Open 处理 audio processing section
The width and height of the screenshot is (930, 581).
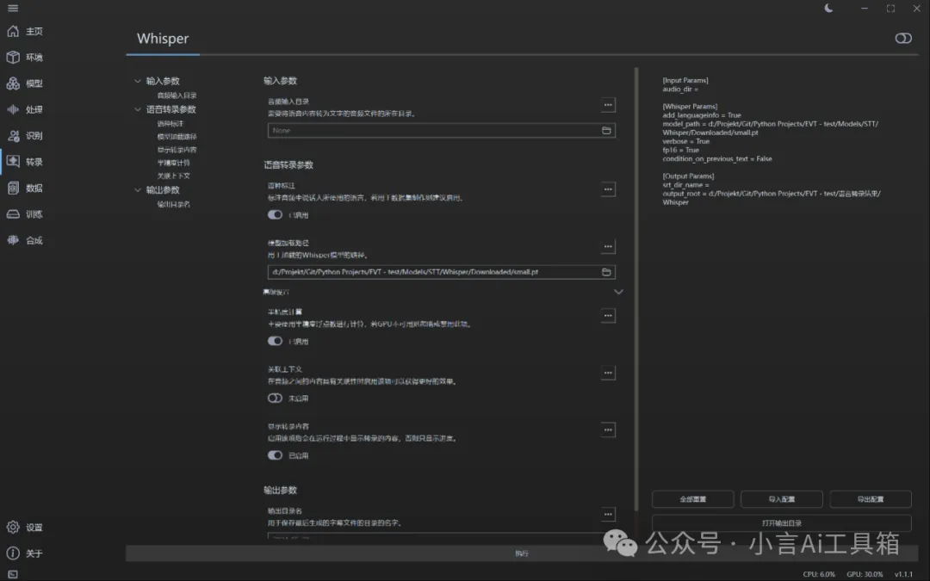click(25, 109)
